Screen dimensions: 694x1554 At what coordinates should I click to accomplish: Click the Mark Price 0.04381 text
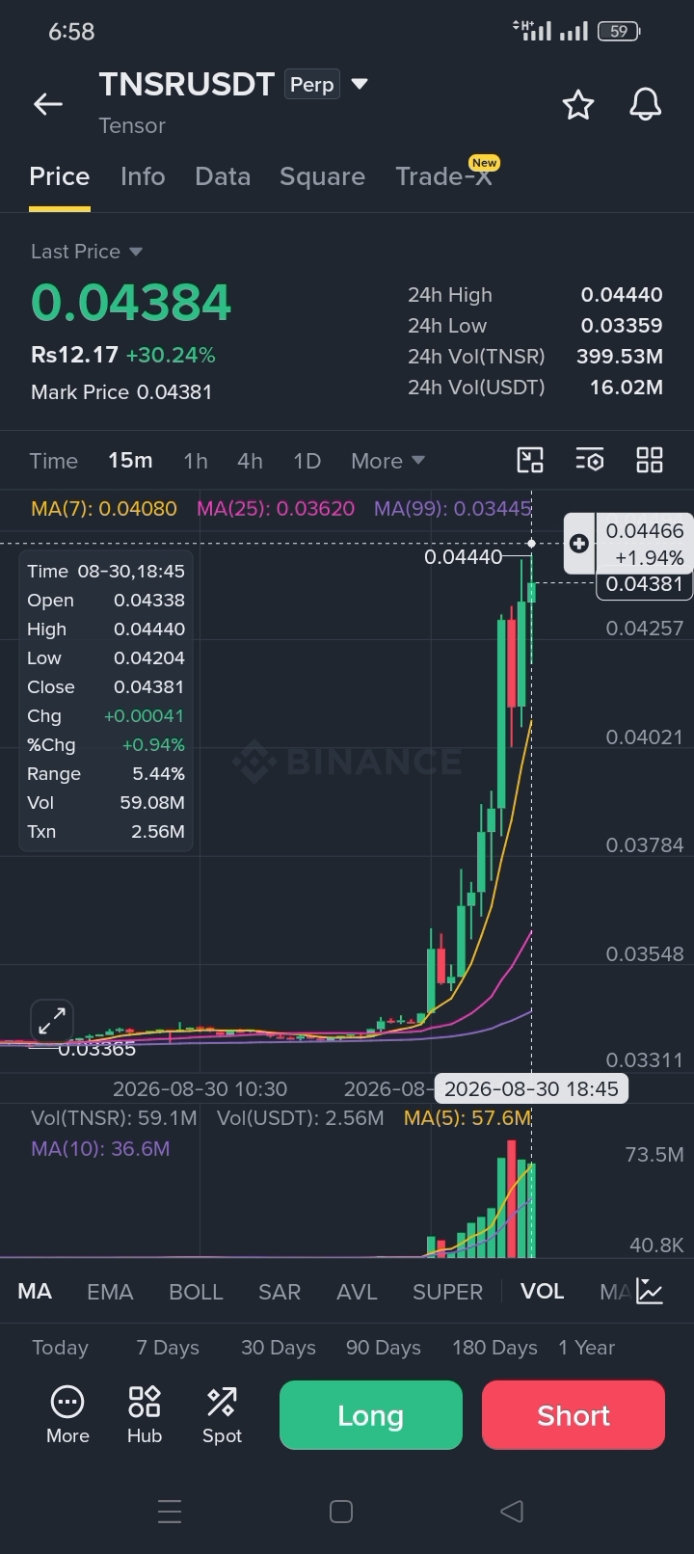121,392
